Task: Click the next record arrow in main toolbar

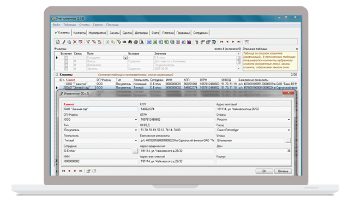Action: point(233,42)
